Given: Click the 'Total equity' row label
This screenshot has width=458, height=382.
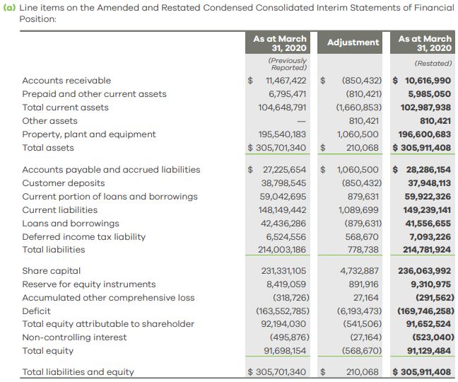Looking at the screenshot, I should pos(48,351).
